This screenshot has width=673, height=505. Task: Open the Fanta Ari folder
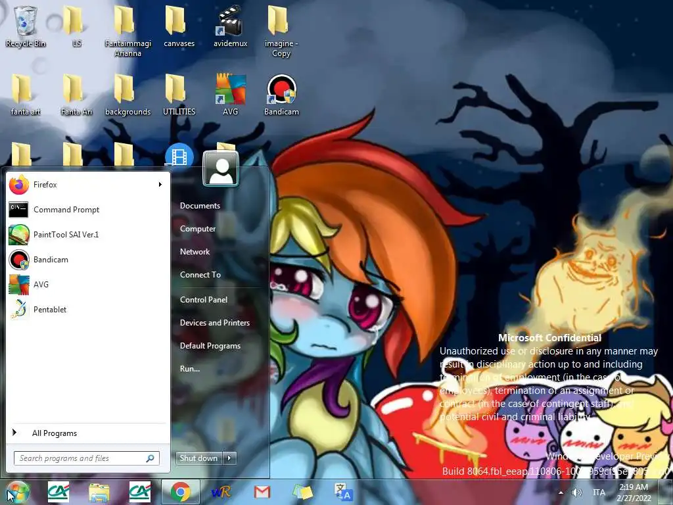(x=76, y=95)
